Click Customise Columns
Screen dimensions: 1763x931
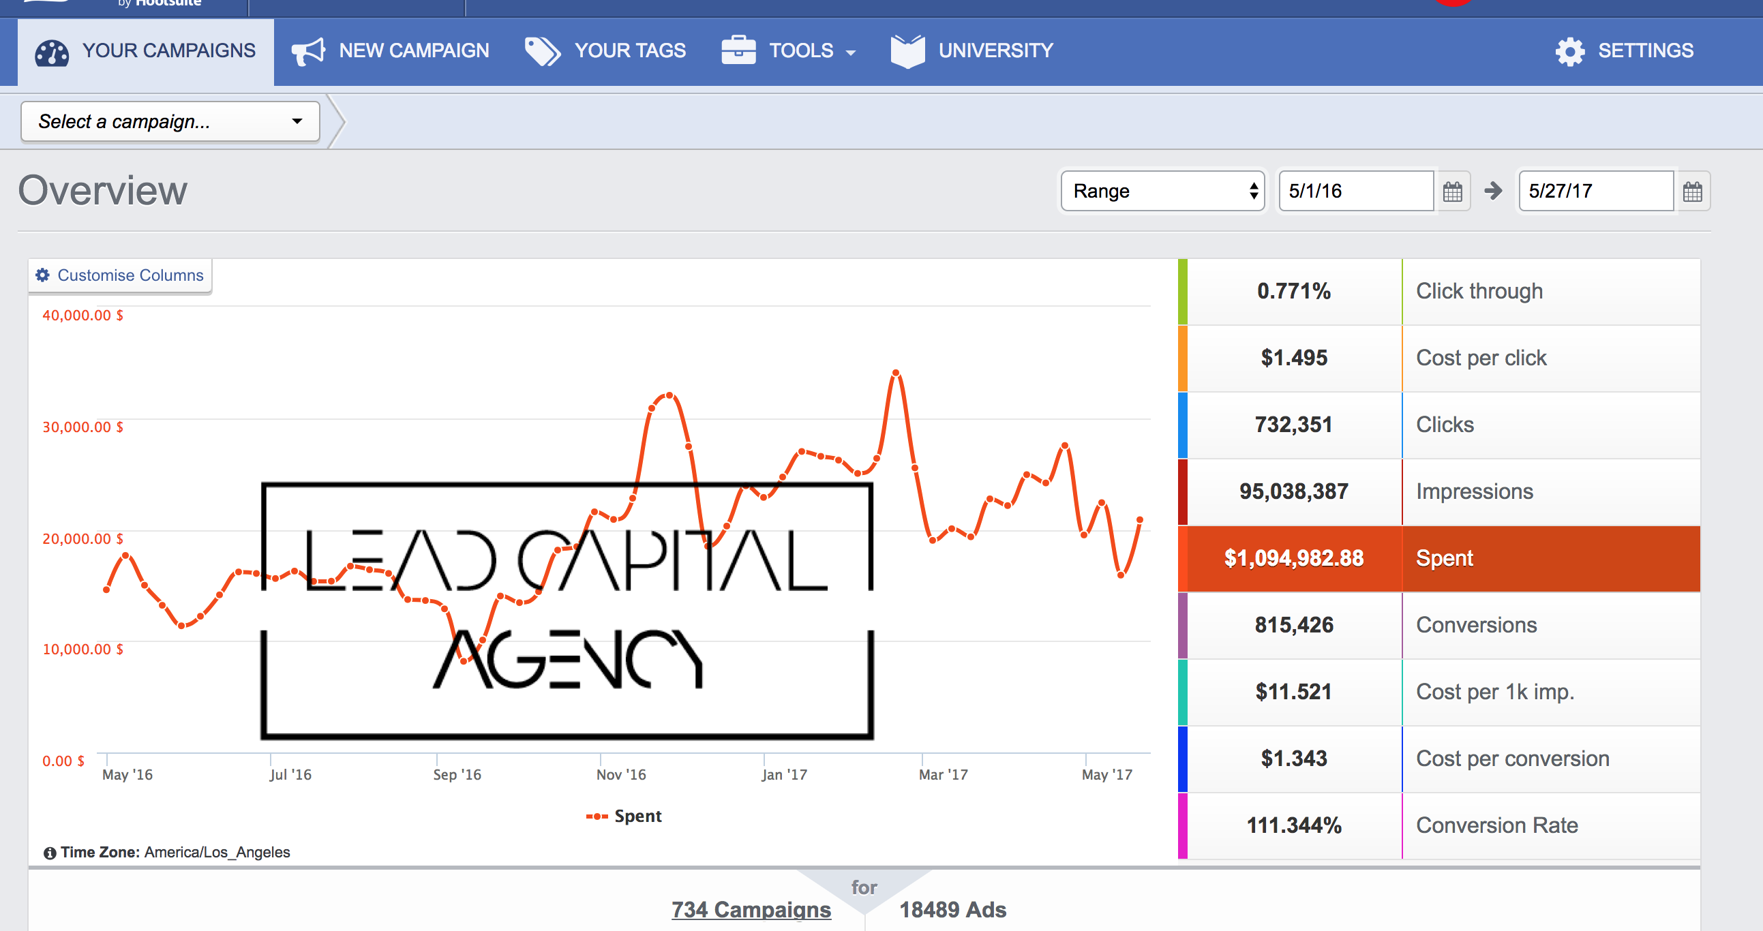coord(121,275)
